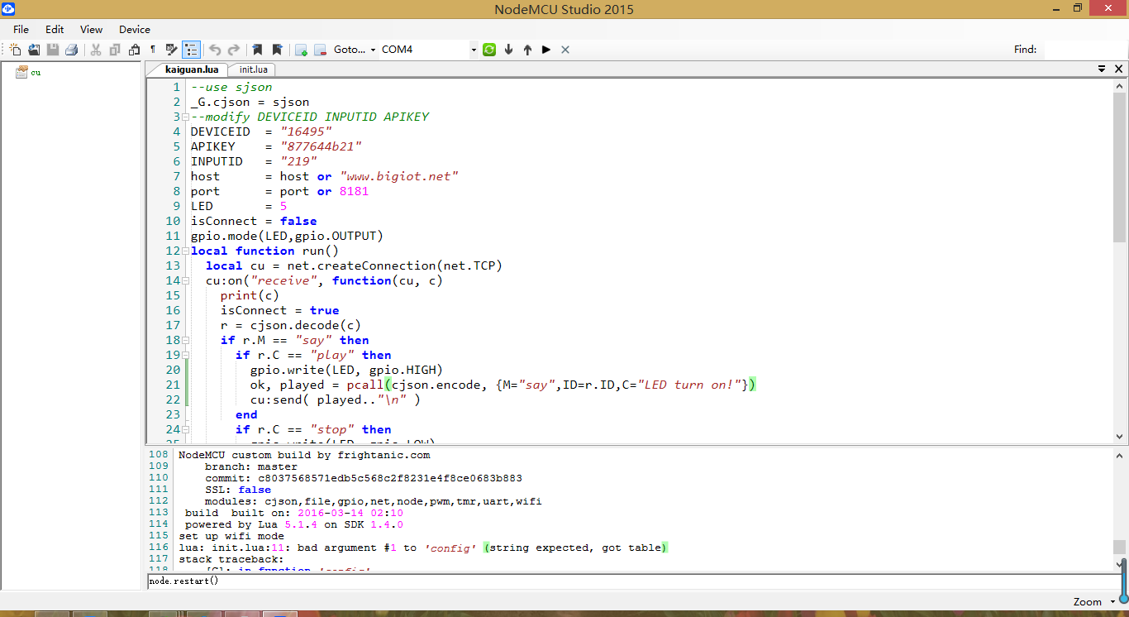Collapse code fold marker at line 12

pos(186,251)
